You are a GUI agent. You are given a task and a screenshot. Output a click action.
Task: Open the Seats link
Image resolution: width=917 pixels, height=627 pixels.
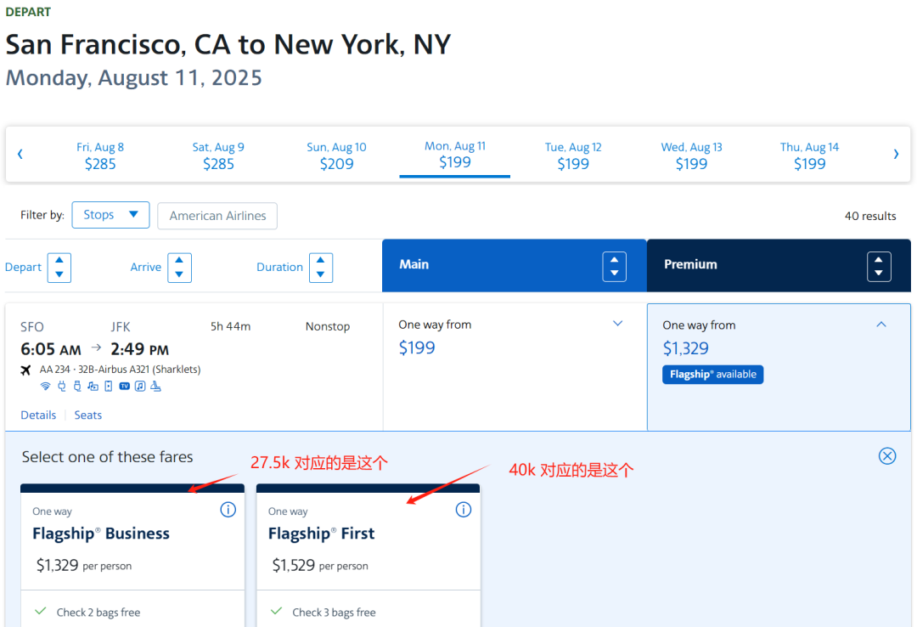pos(88,415)
